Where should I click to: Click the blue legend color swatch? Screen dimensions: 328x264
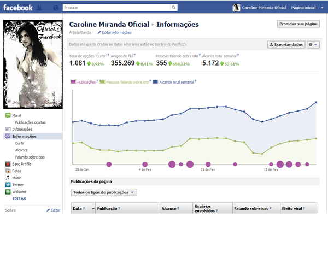click(155, 82)
